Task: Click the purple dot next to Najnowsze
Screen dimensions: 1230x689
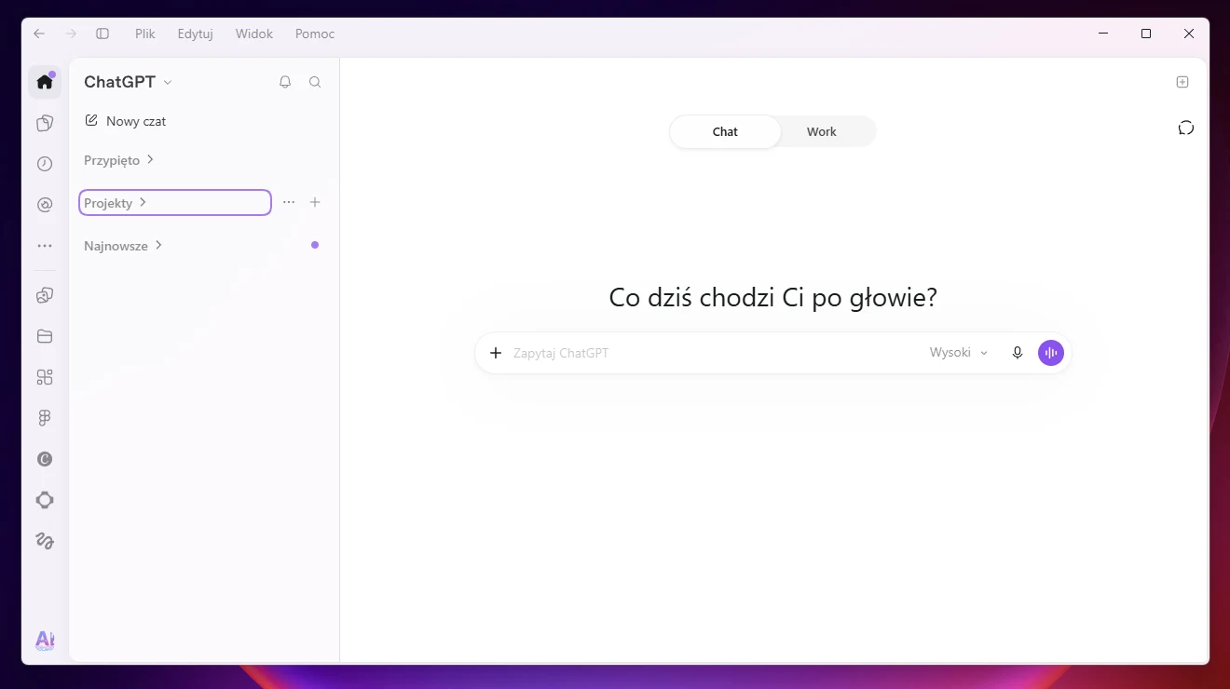Action: [x=315, y=245]
